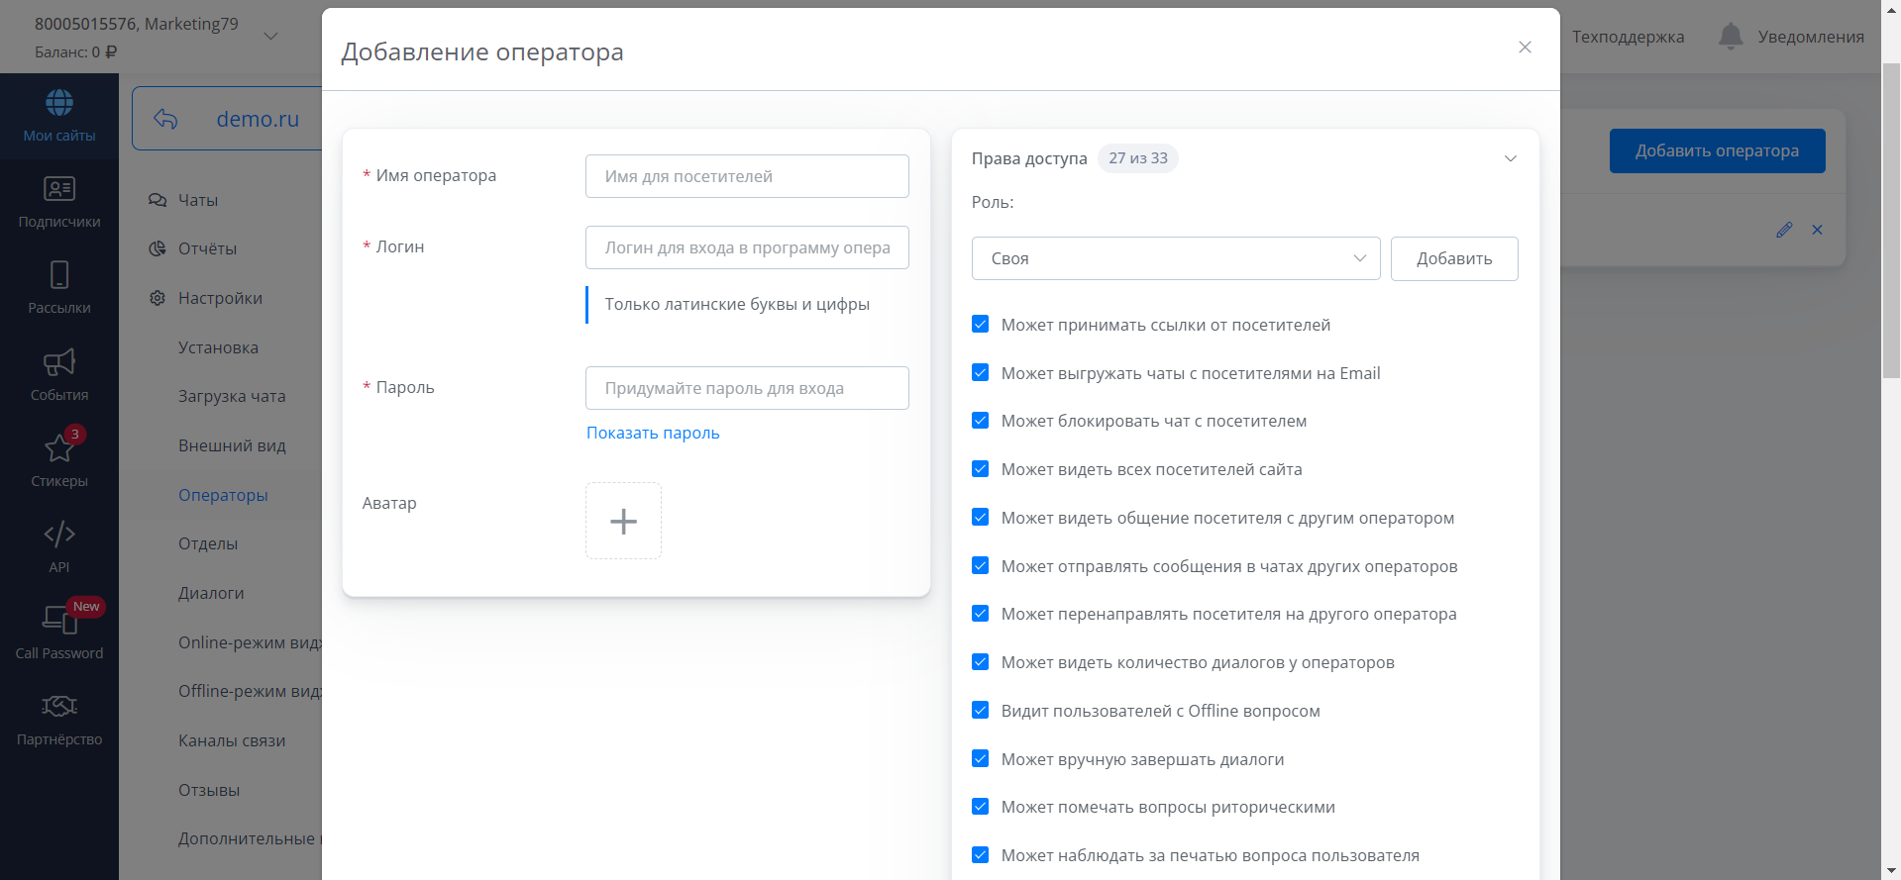Disable 'Может вручную завершать диалоги' checkbox

[981, 759]
